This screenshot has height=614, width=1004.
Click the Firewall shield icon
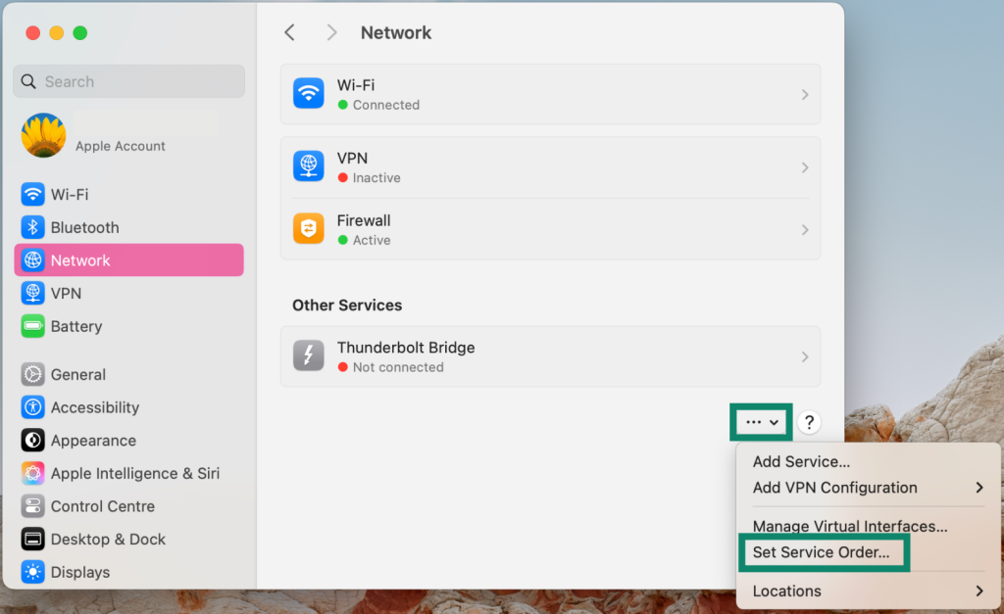click(x=308, y=229)
